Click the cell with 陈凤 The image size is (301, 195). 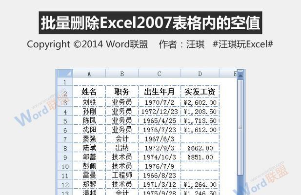coord(89,120)
